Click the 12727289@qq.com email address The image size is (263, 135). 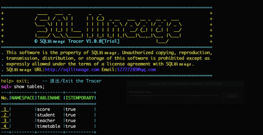click(136, 69)
